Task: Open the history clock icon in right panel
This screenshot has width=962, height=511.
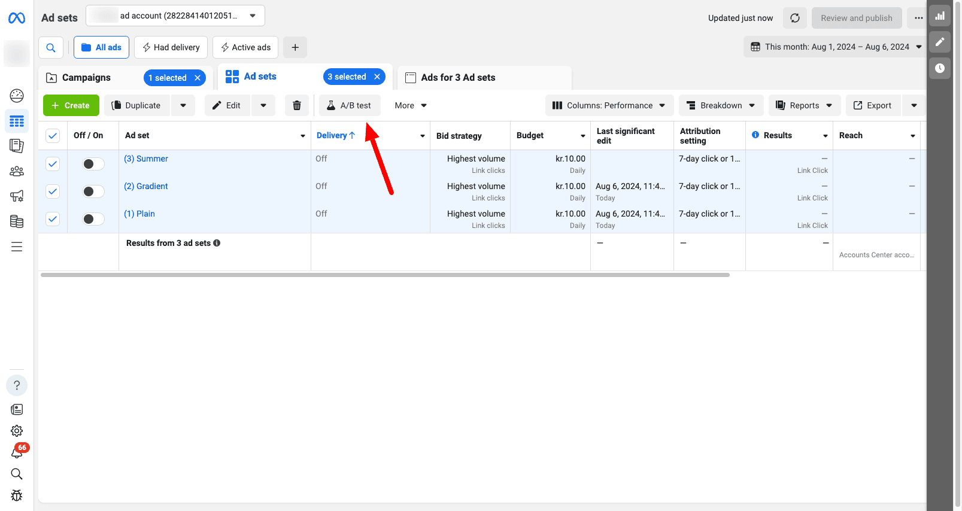Action: [940, 68]
